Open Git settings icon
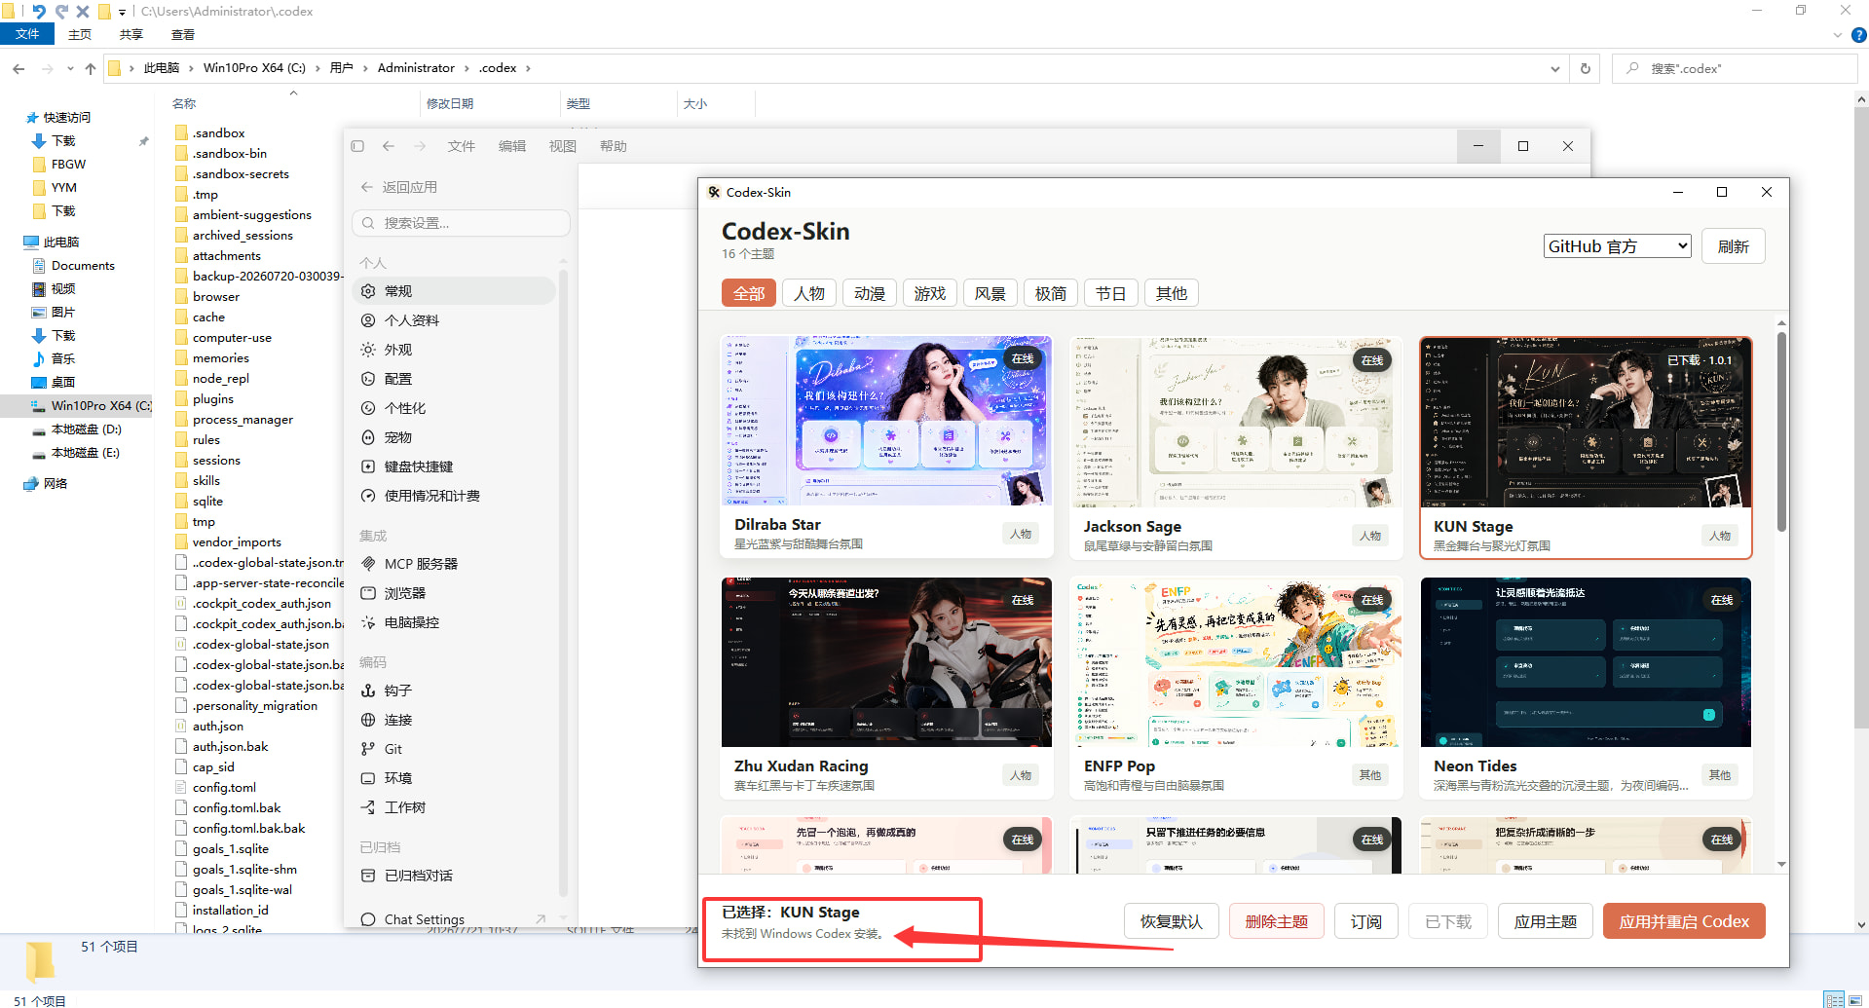 (368, 749)
